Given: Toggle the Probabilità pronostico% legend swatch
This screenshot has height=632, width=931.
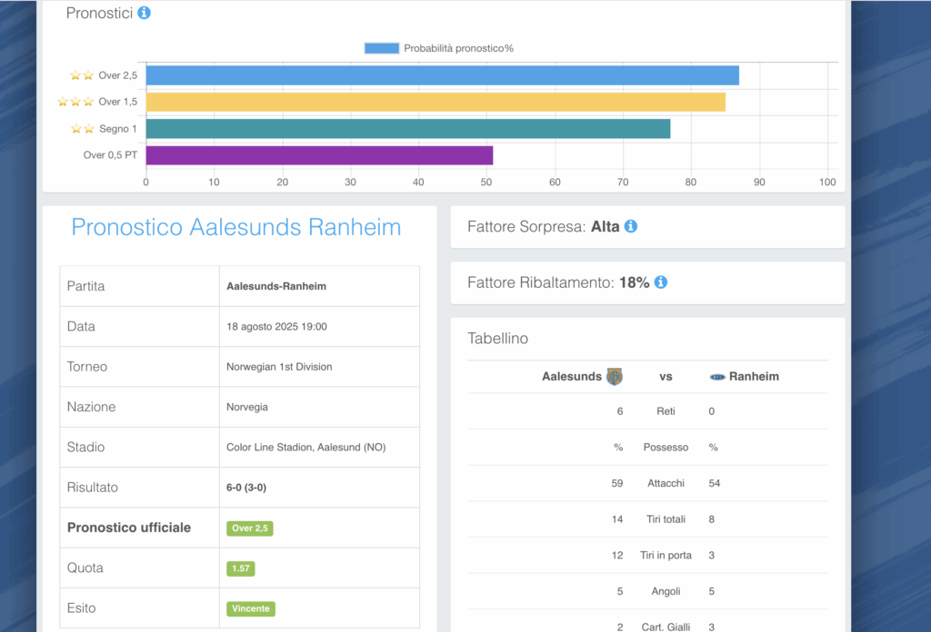Looking at the screenshot, I should pos(382,48).
